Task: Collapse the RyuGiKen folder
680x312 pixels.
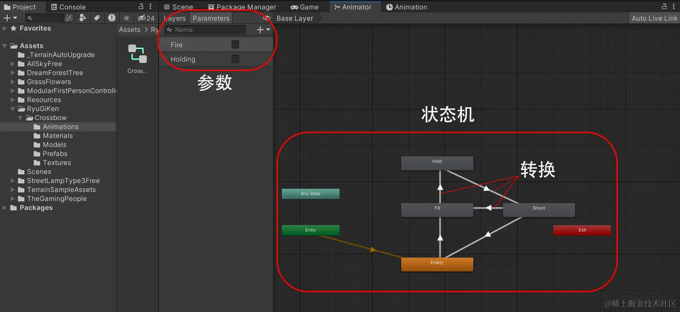Action: pyautogui.click(x=13, y=109)
